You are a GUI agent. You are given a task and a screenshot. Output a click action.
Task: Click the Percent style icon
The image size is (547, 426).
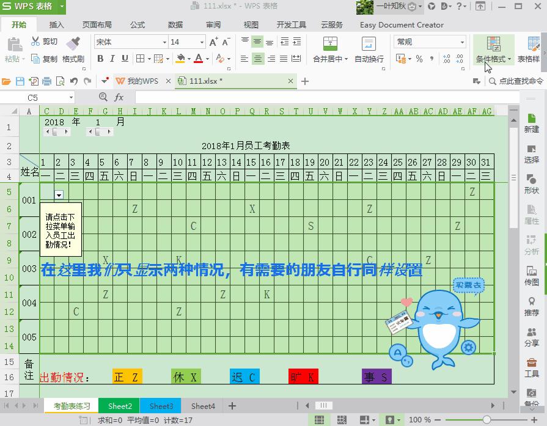419,58
